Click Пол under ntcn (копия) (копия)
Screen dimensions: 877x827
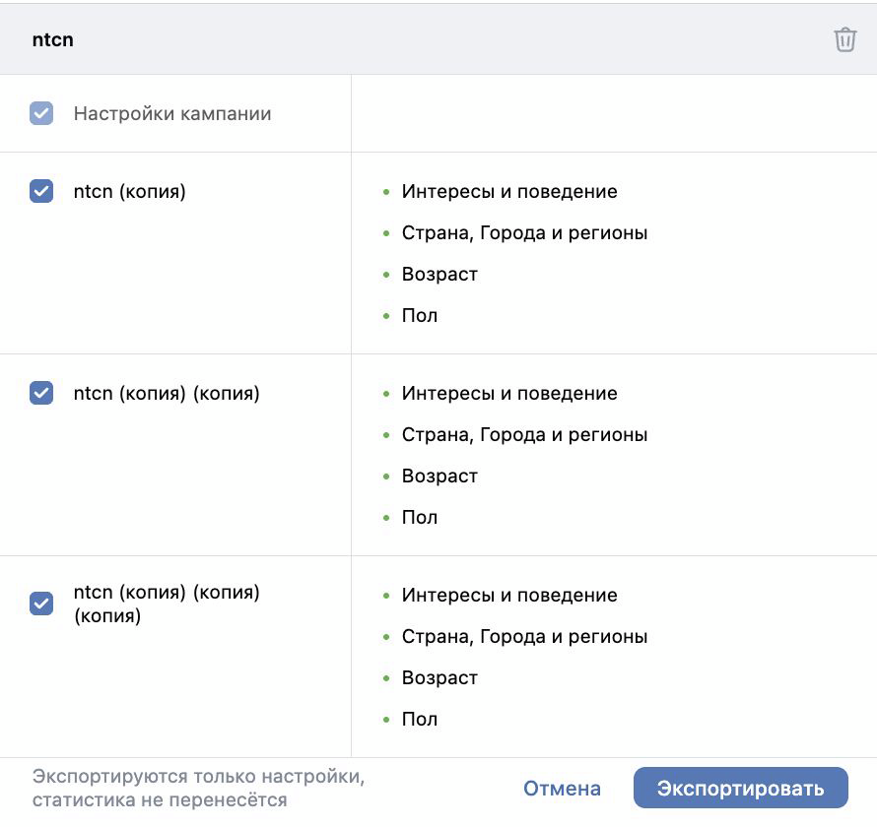click(x=420, y=517)
